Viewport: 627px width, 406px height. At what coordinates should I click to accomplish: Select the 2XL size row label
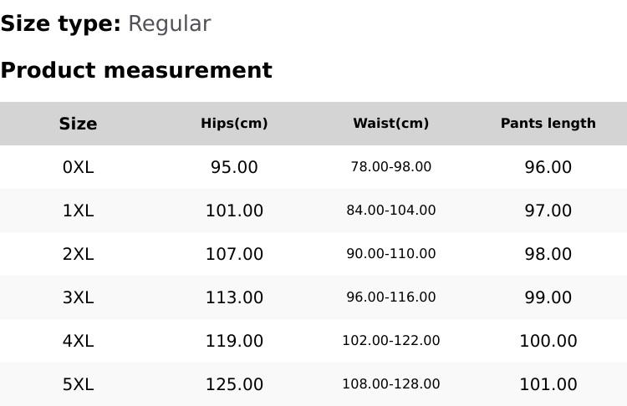tap(78, 254)
